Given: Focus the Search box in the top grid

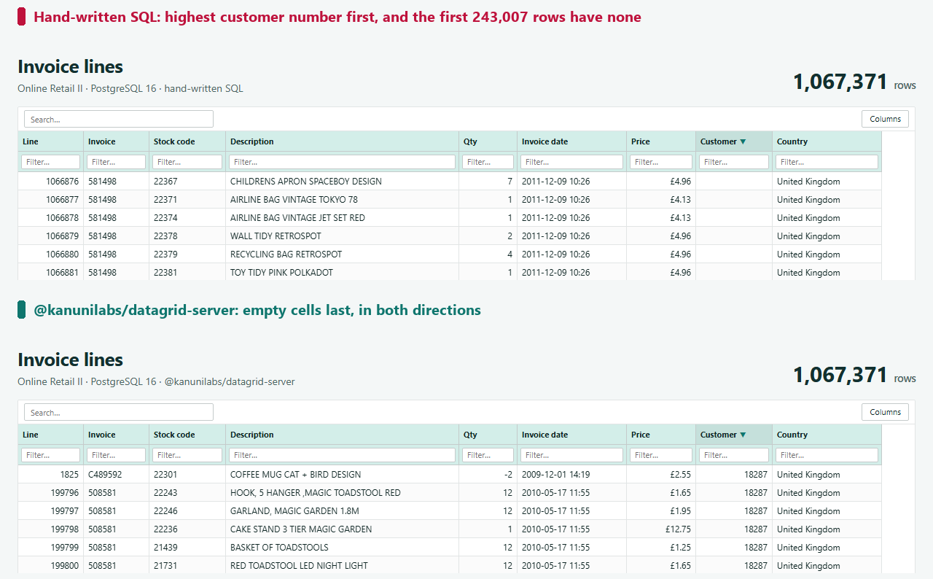Looking at the screenshot, I should (x=119, y=119).
